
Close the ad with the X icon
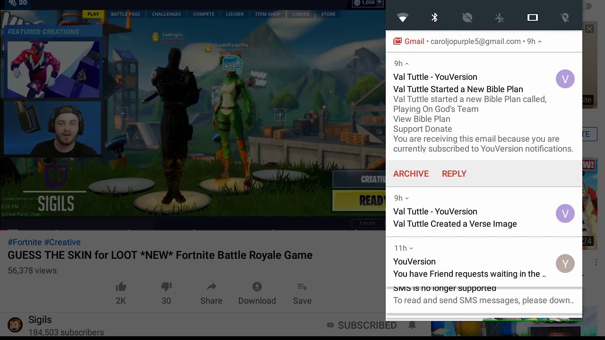click(589, 29)
